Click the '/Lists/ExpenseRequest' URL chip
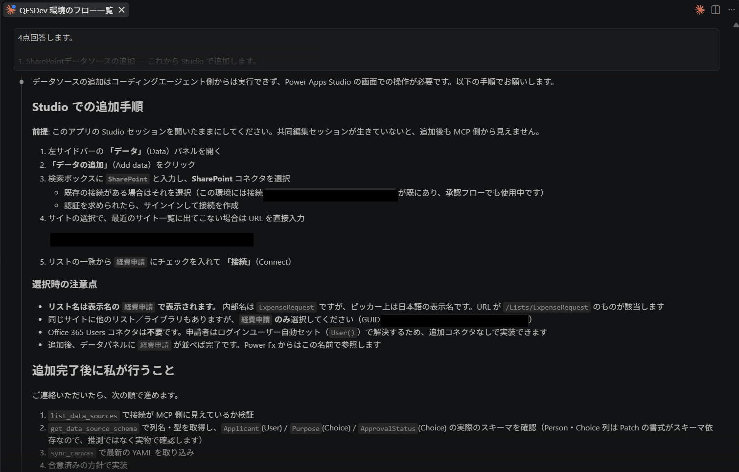 coord(547,307)
